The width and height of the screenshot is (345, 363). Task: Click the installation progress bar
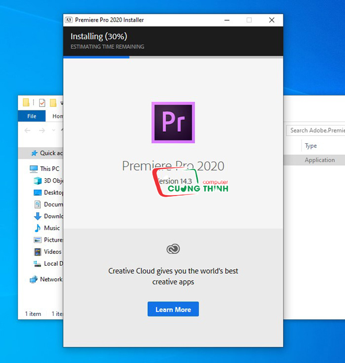(x=173, y=57)
